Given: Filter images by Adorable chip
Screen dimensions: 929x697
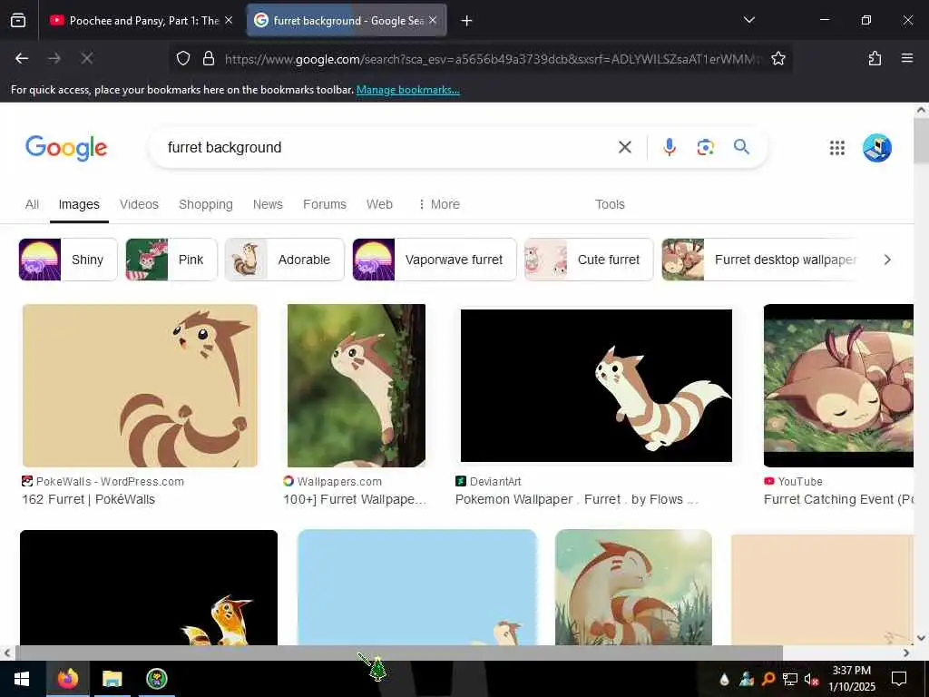Looking at the screenshot, I should [284, 260].
